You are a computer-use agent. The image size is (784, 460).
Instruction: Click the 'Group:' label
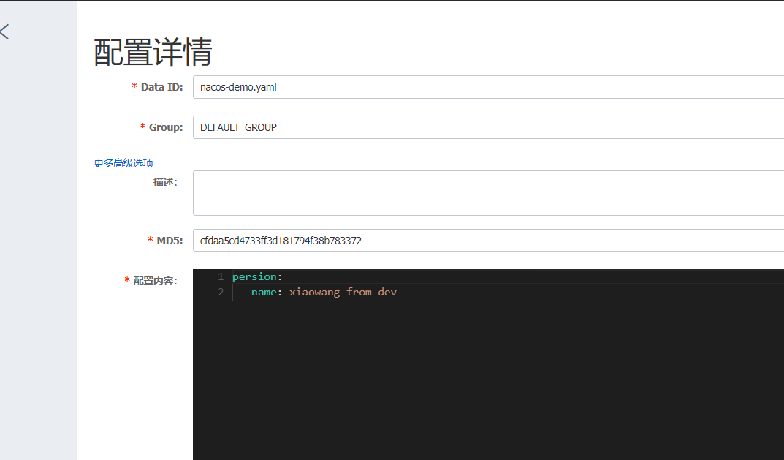[x=166, y=127]
